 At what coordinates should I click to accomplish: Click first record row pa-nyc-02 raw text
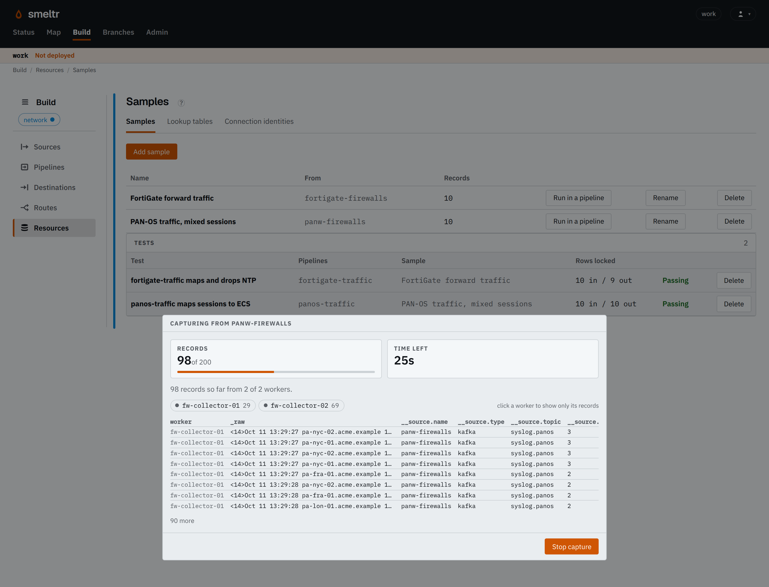coord(311,432)
